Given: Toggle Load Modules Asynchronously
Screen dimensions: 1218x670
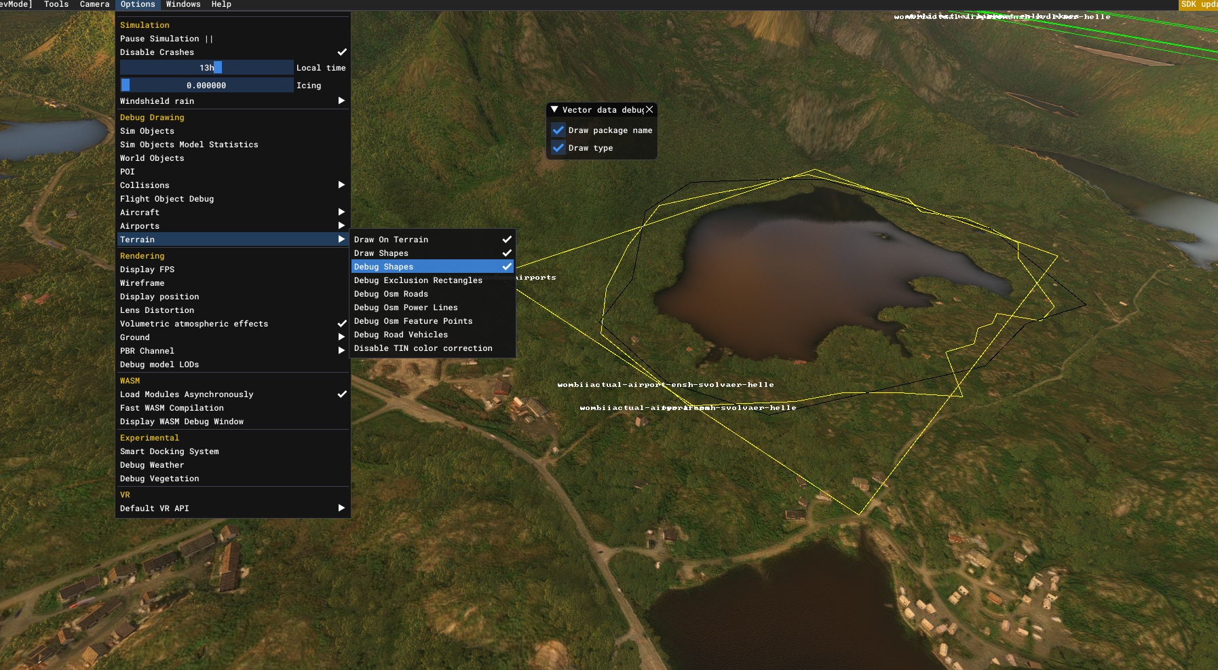Looking at the screenshot, I should [x=233, y=394].
